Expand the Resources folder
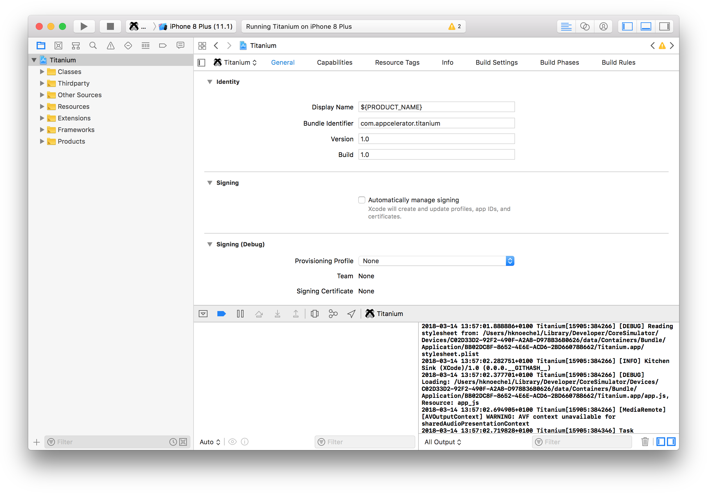The height and width of the screenshot is (493, 707). (x=42, y=106)
